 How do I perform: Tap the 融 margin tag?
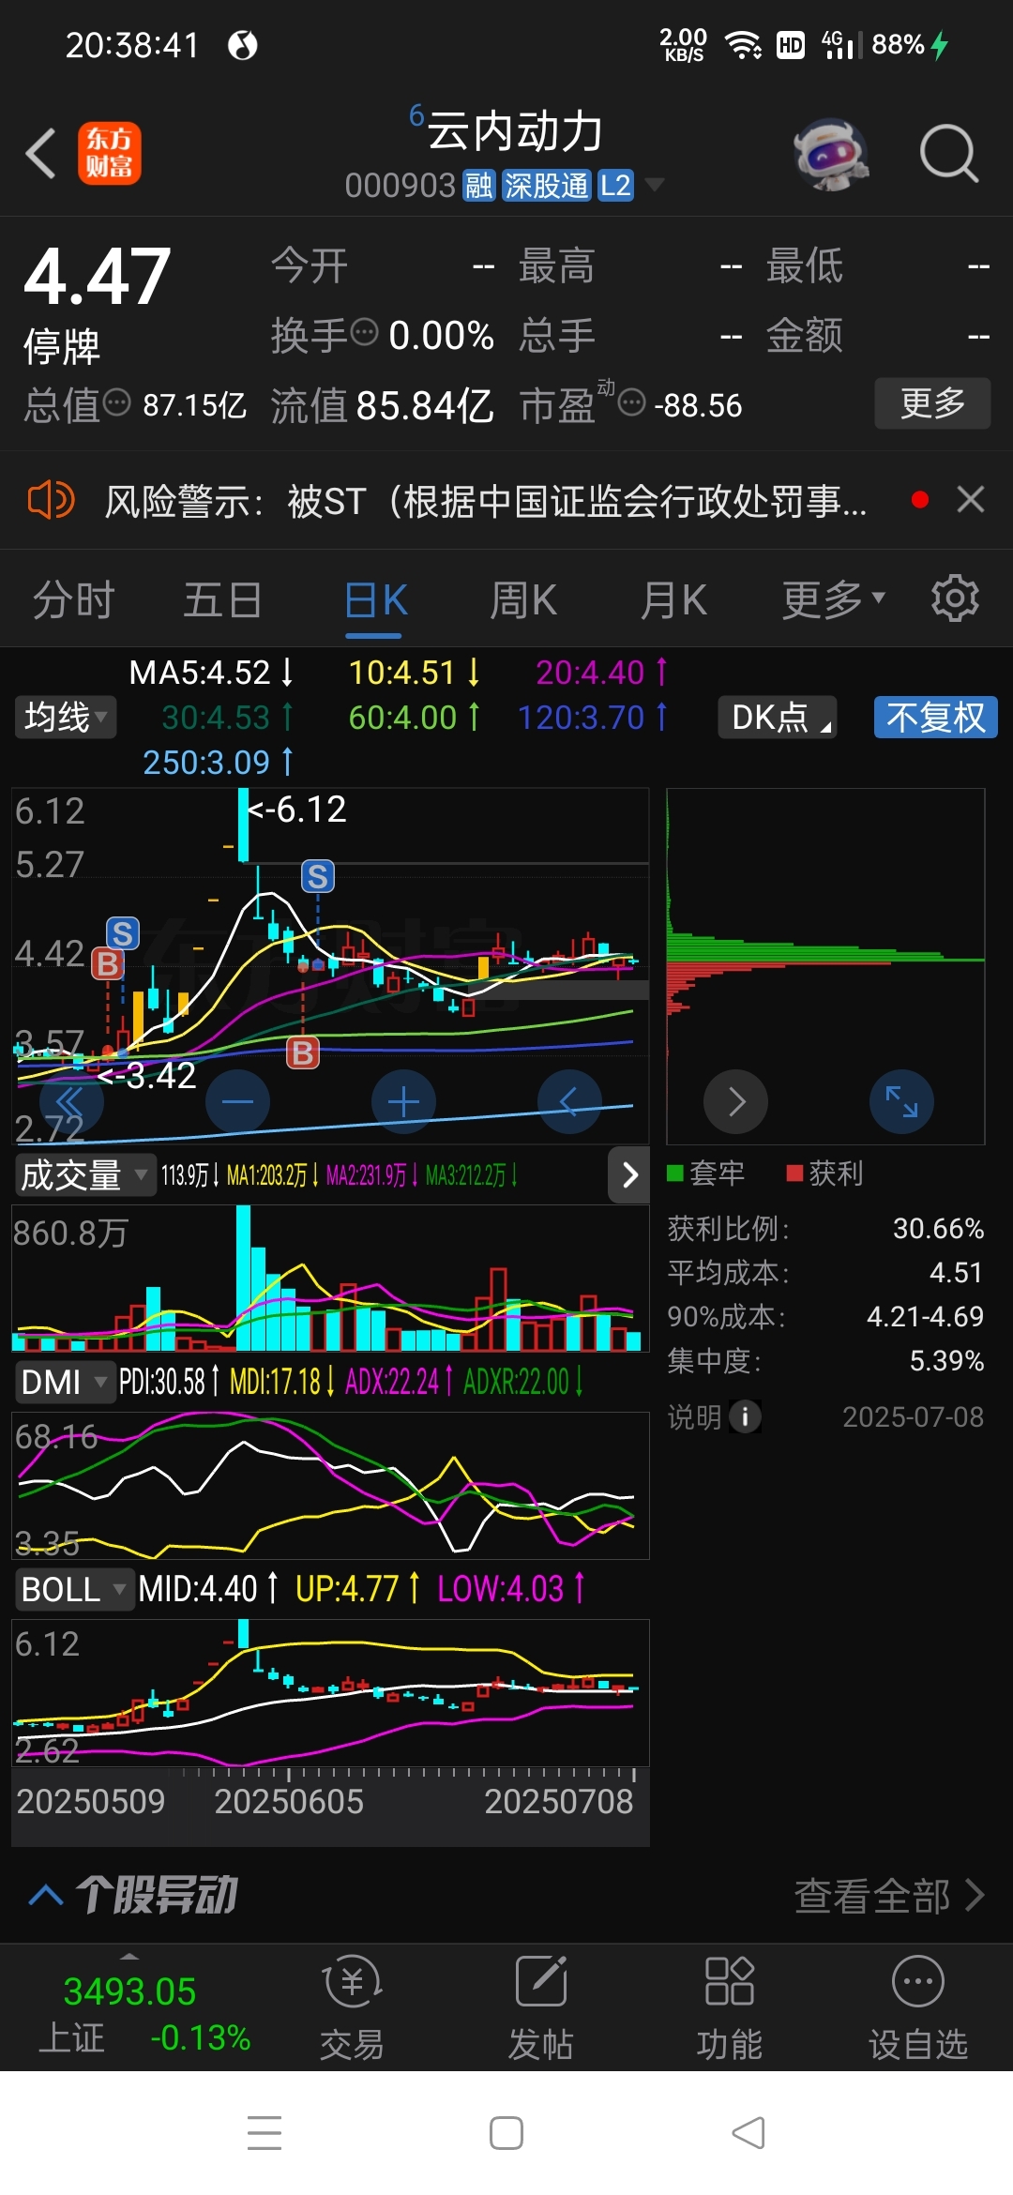478,186
